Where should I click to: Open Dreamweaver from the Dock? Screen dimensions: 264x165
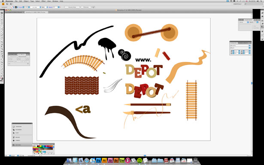click(122, 160)
